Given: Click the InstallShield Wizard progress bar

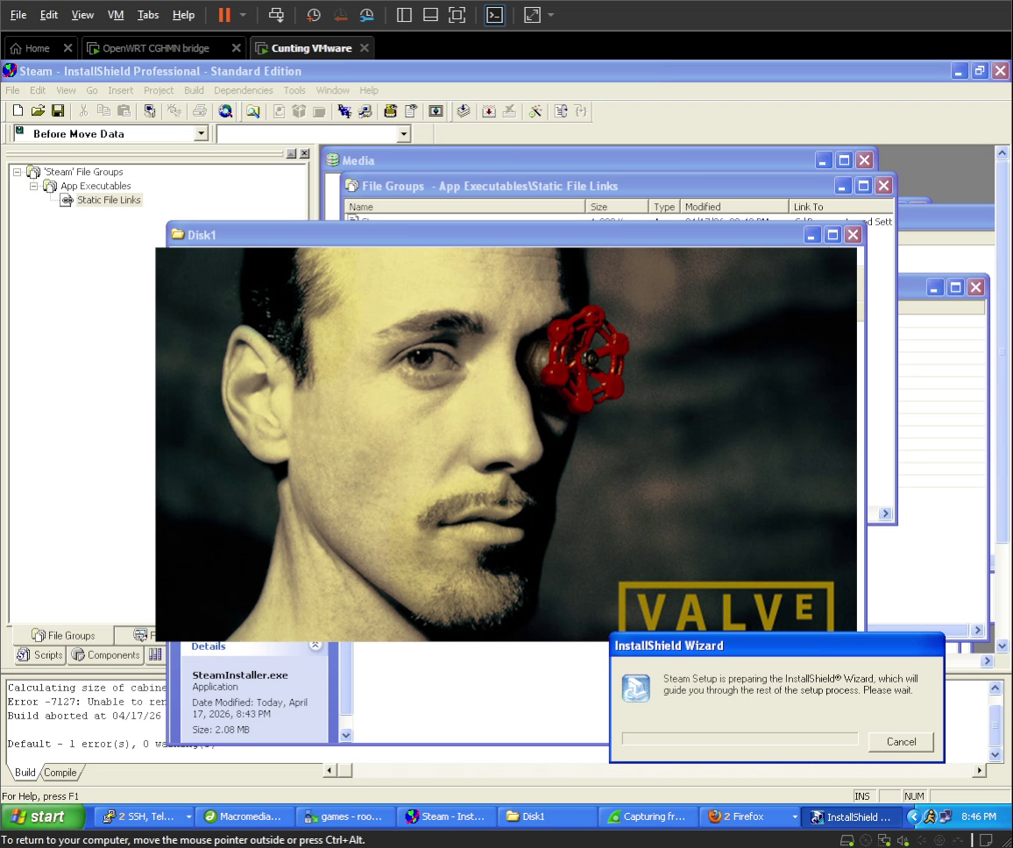Looking at the screenshot, I should point(739,739).
